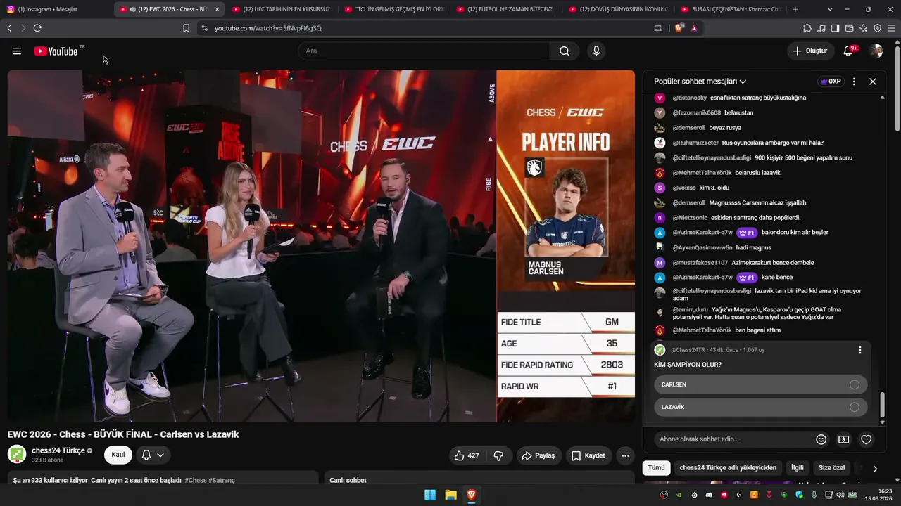Open live chat options three-dot menu

[854, 82]
